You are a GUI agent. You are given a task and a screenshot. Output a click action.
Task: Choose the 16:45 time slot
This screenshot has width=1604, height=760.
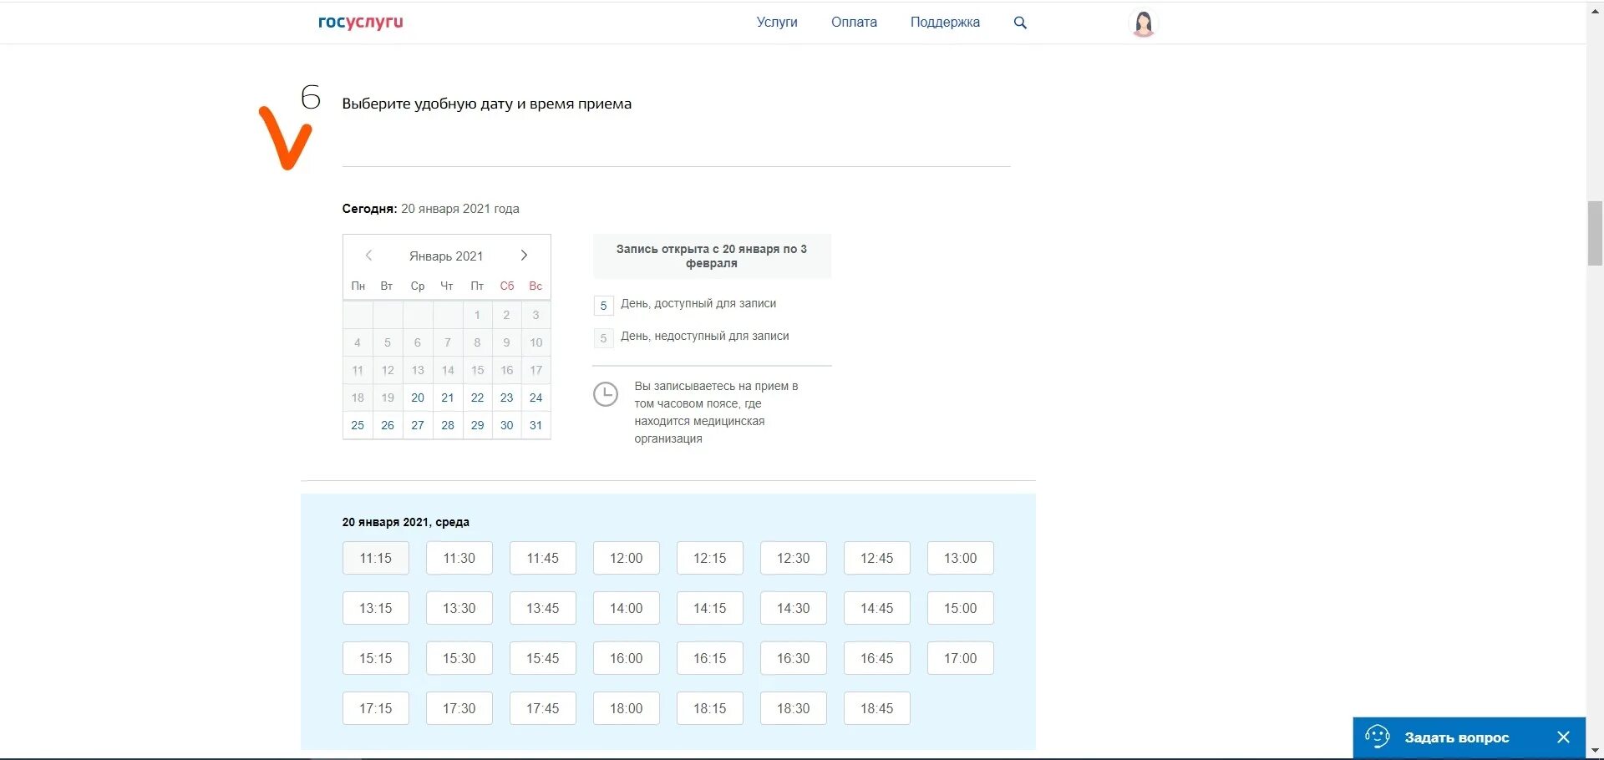pyautogui.click(x=877, y=658)
